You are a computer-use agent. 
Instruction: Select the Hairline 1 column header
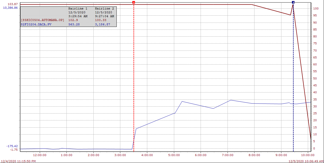(x=78, y=8)
